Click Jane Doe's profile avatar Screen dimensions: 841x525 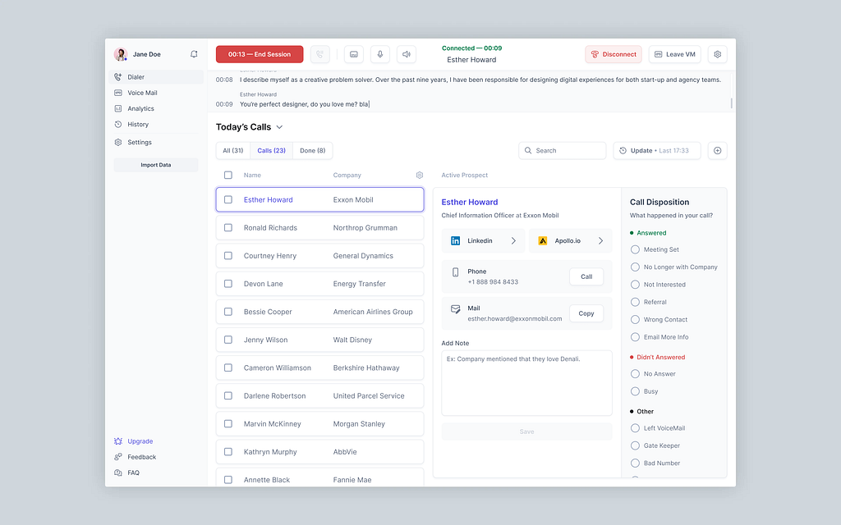[x=120, y=54]
